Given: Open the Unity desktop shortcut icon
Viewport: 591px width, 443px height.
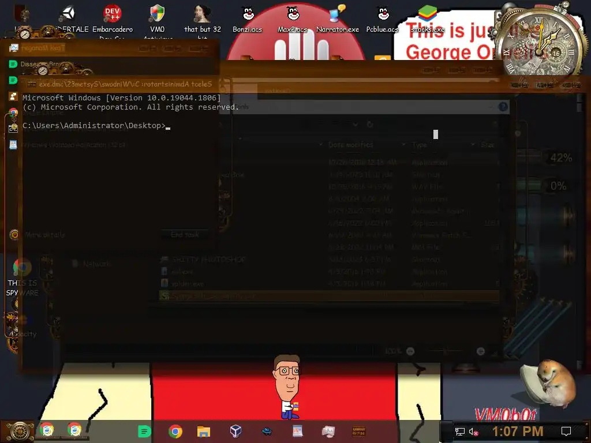Looking at the screenshot, I should click(68, 14).
